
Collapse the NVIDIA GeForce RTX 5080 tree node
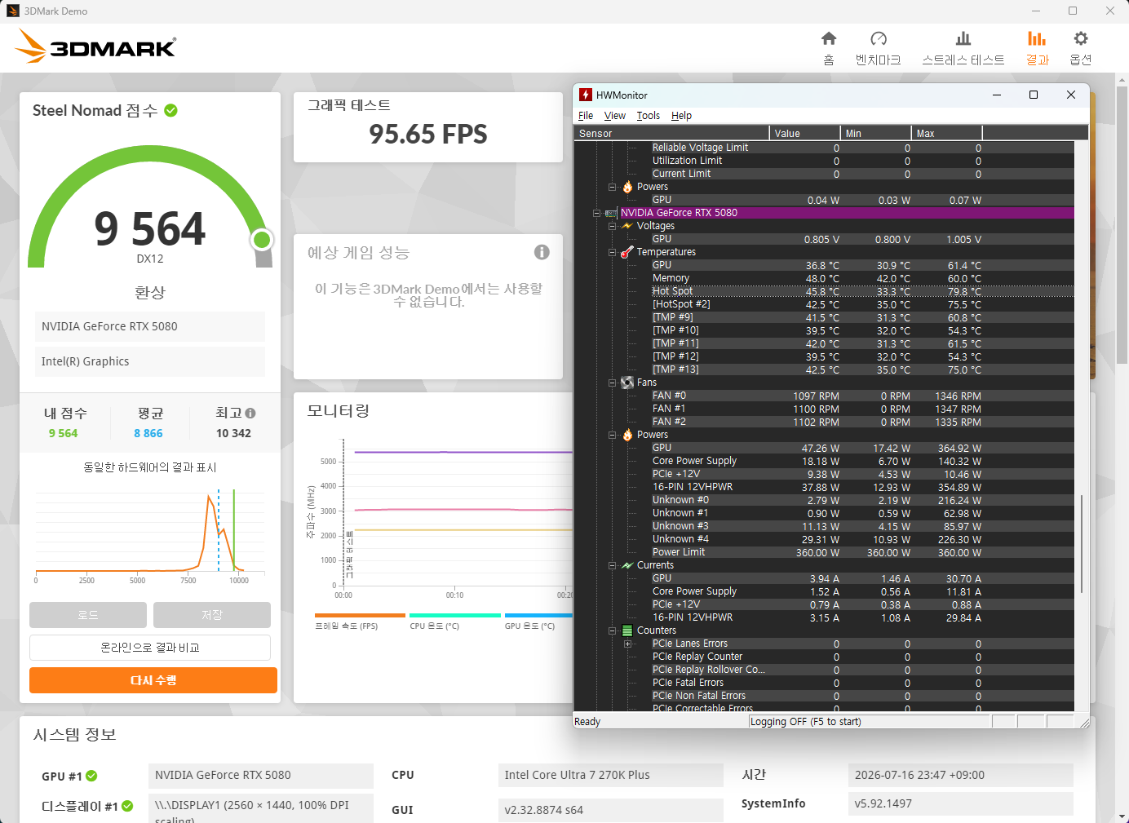click(596, 213)
